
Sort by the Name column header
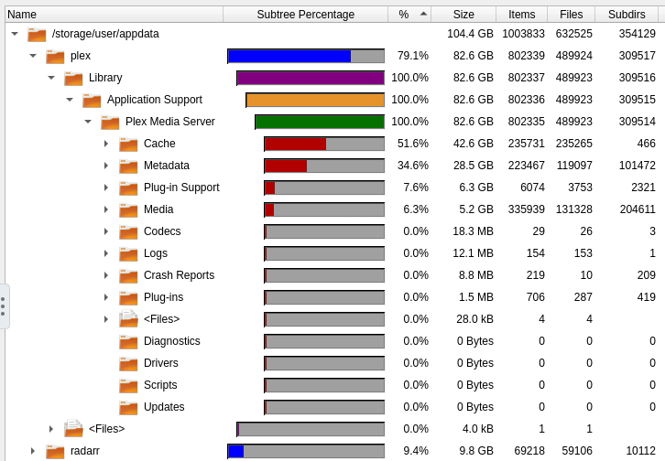pyautogui.click(x=114, y=15)
